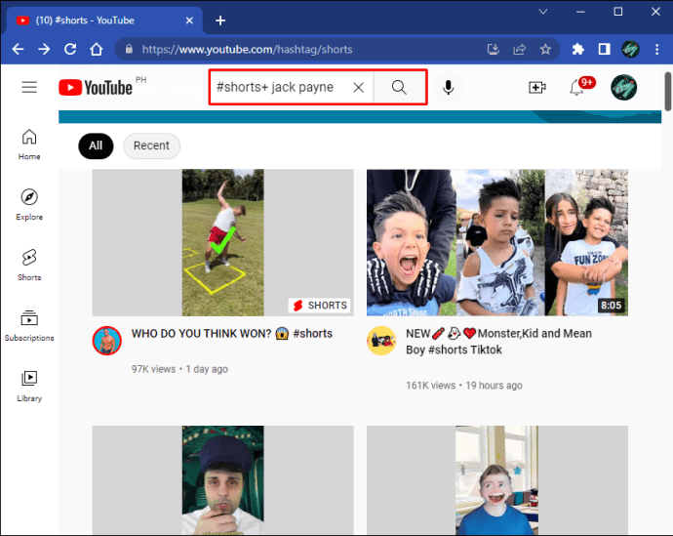The image size is (673, 536).
Task: Toggle the browser side panel
Action: pyautogui.click(x=604, y=49)
